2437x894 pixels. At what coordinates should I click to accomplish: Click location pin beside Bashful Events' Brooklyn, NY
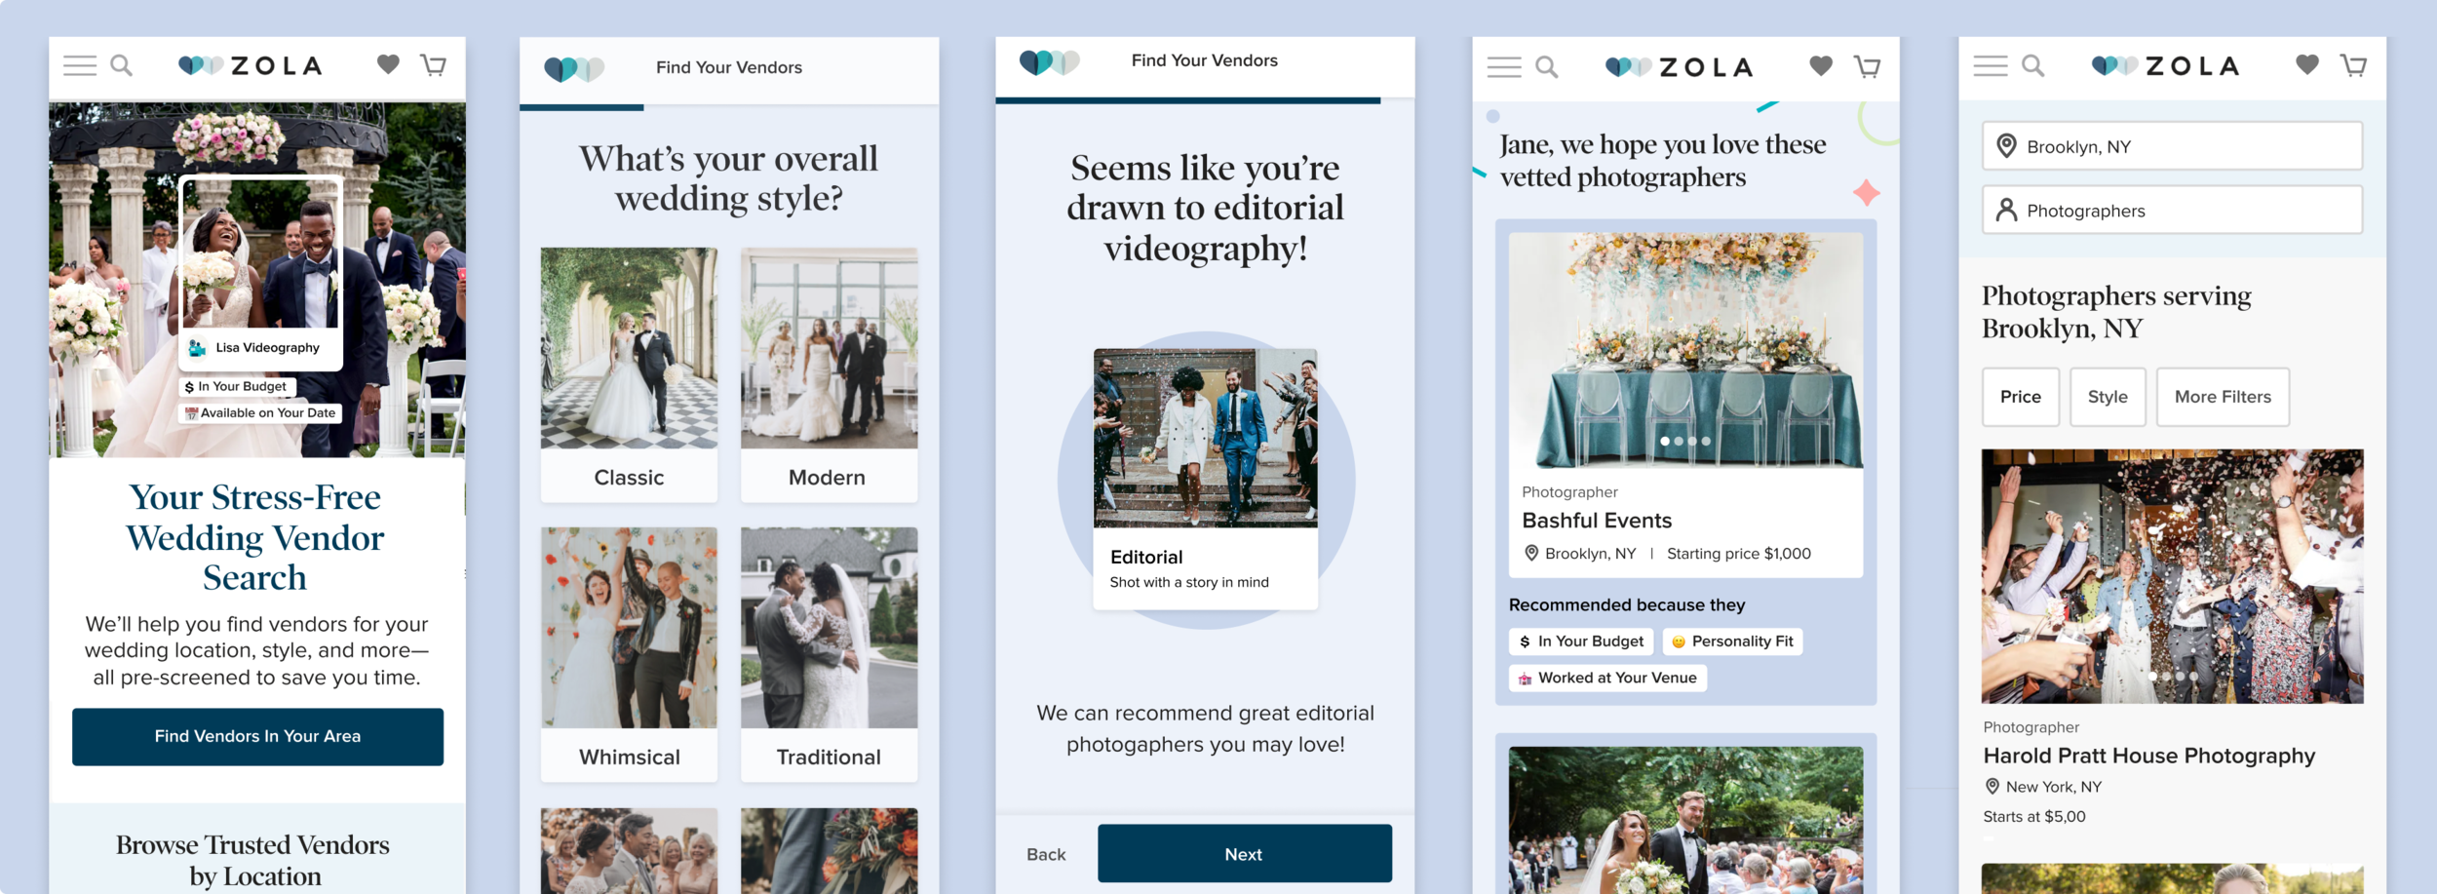(x=1531, y=553)
